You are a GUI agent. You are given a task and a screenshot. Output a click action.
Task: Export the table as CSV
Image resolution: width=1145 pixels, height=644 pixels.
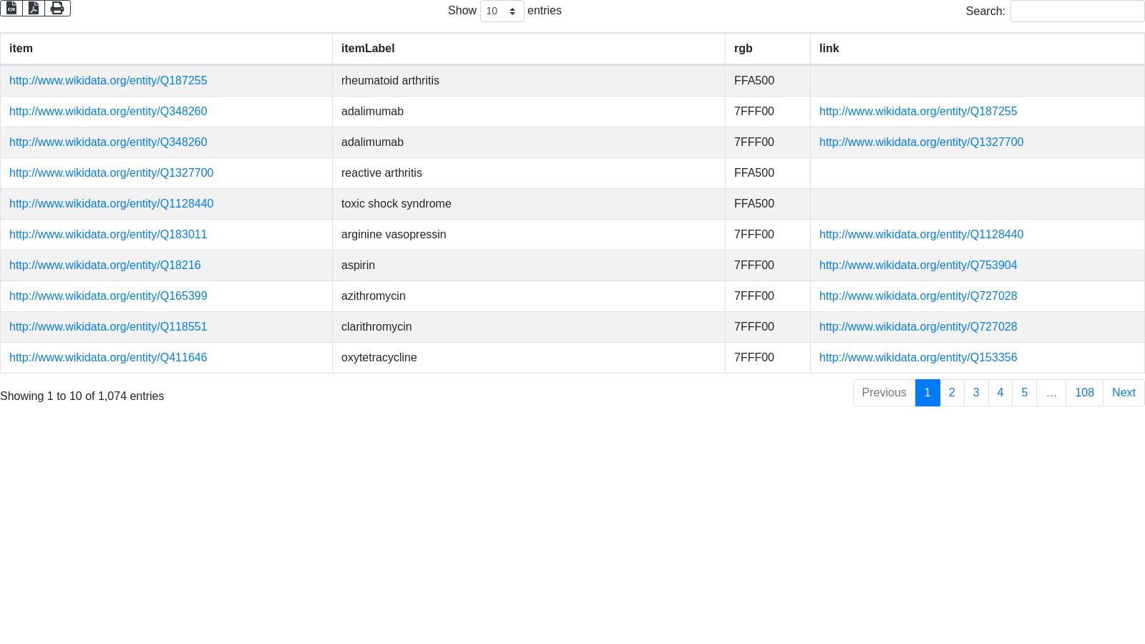pyautogui.click(x=11, y=8)
